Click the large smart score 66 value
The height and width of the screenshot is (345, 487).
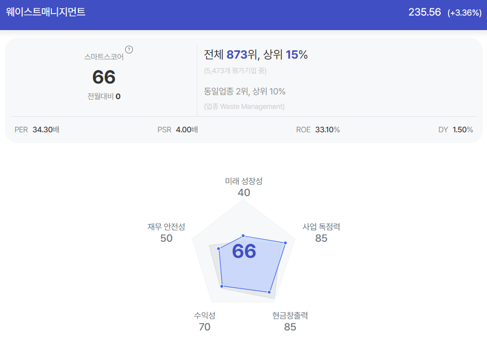pyautogui.click(x=104, y=77)
